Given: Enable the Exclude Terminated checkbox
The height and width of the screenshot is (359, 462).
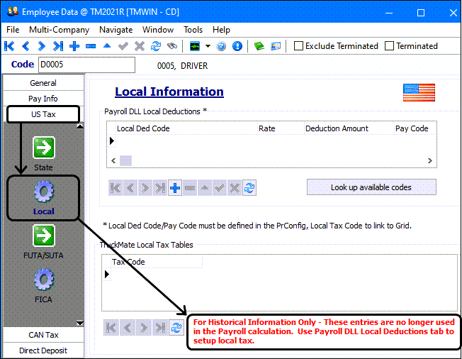Looking at the screenshot, I should [299, 46].
